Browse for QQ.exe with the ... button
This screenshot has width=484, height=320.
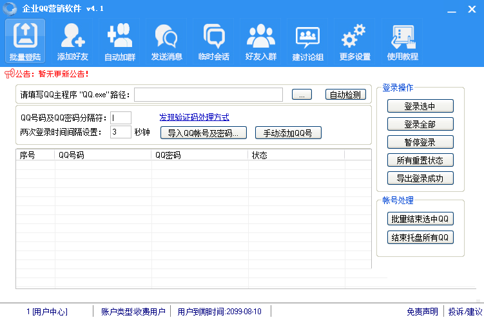[302, 95]
